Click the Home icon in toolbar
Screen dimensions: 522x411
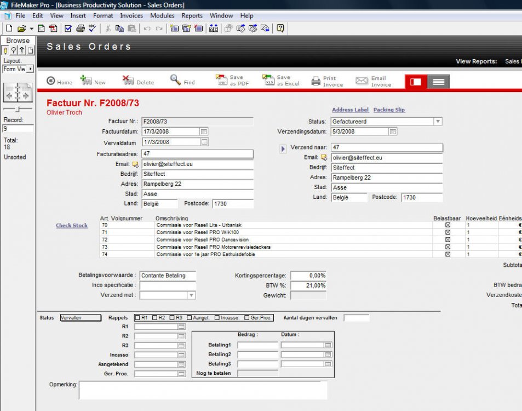(51, 81)
